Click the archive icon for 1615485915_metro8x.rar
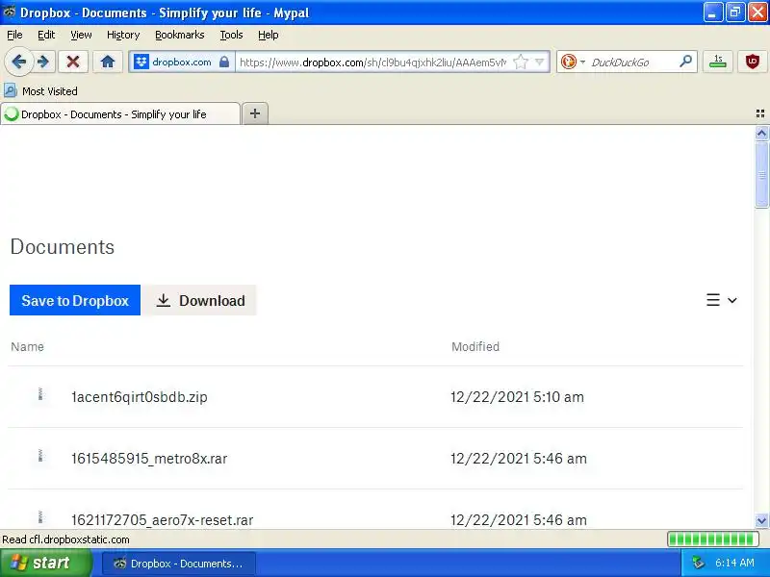This screenshot has width=770, height=577. (x=40, y=456)
